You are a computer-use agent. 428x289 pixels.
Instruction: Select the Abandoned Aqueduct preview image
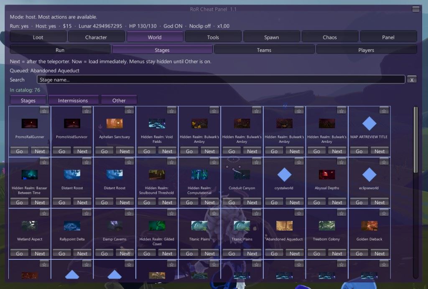284,226
